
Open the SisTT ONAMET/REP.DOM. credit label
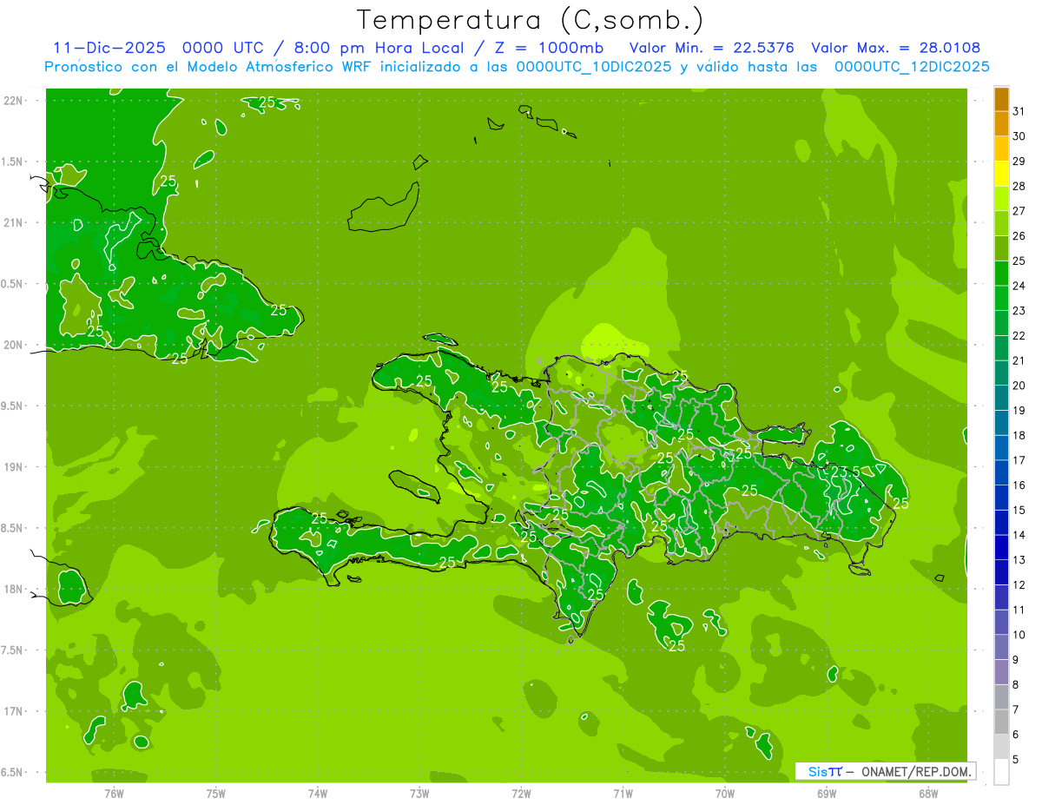(x=885, y=771)
